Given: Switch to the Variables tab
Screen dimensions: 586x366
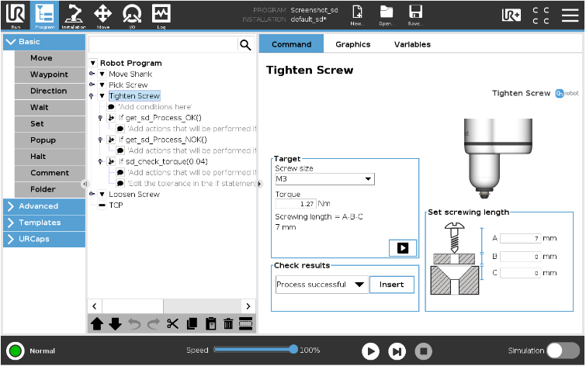Looking at the screenshot, I should coord(412,44).
